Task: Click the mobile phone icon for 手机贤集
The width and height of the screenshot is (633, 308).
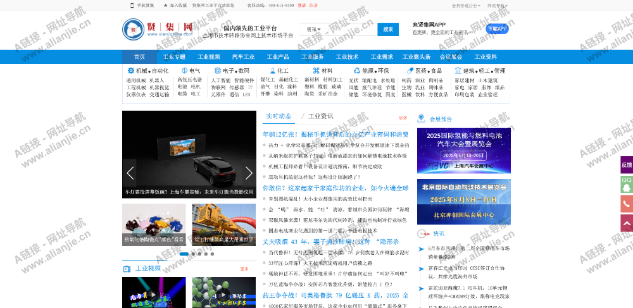Action: (132, 5)
